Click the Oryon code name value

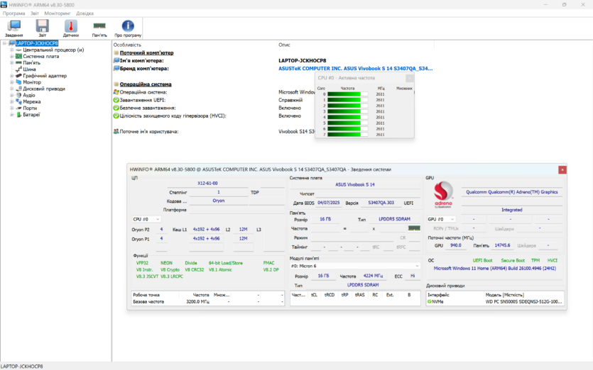(x=219, y=201)
